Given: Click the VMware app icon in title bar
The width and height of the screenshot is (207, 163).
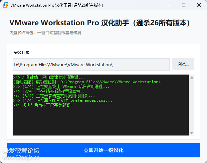Looking at the screenshot, I should [x=6, y=5].
